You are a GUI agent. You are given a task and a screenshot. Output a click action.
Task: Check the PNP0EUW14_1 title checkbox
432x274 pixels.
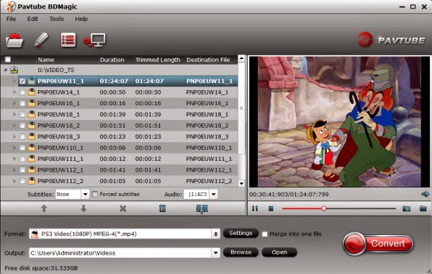(x=22, y=92)
